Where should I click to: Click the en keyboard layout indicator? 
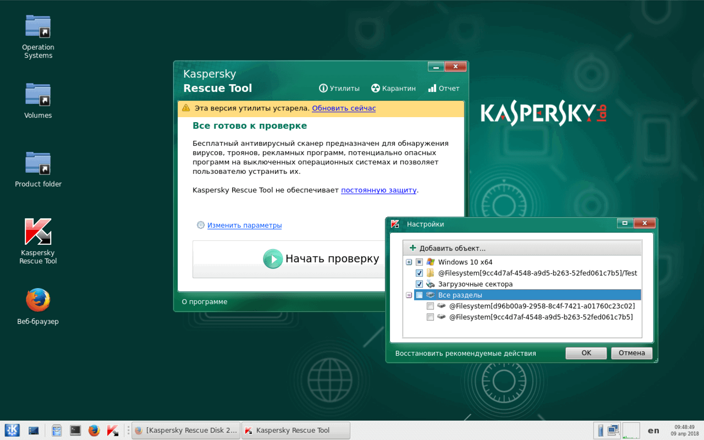(653, 430)
